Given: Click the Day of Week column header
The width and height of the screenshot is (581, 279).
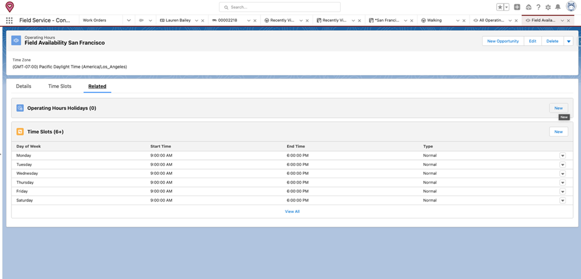Looking at the screenshot, I should pos(29,146).
